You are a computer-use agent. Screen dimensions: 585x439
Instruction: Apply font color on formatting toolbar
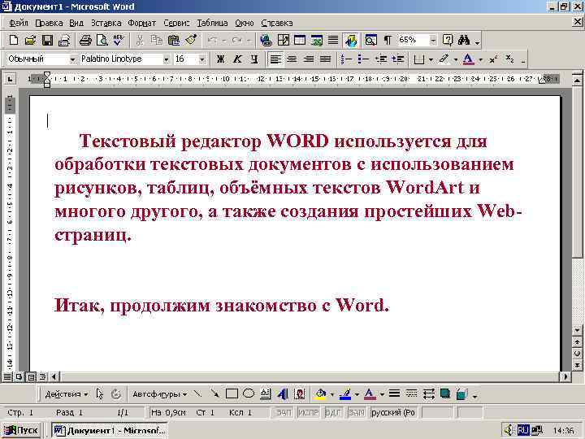[x=468, y=59]
